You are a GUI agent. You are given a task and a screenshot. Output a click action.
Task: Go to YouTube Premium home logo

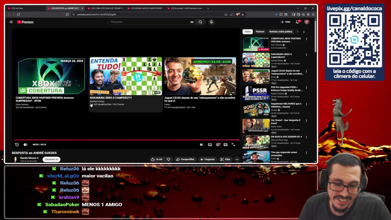(x=25, y=22)
